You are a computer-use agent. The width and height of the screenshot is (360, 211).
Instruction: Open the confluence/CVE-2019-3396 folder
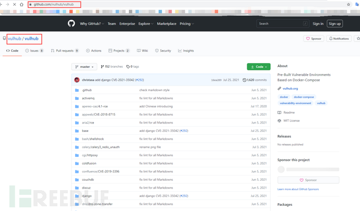[x=101, y=171]
